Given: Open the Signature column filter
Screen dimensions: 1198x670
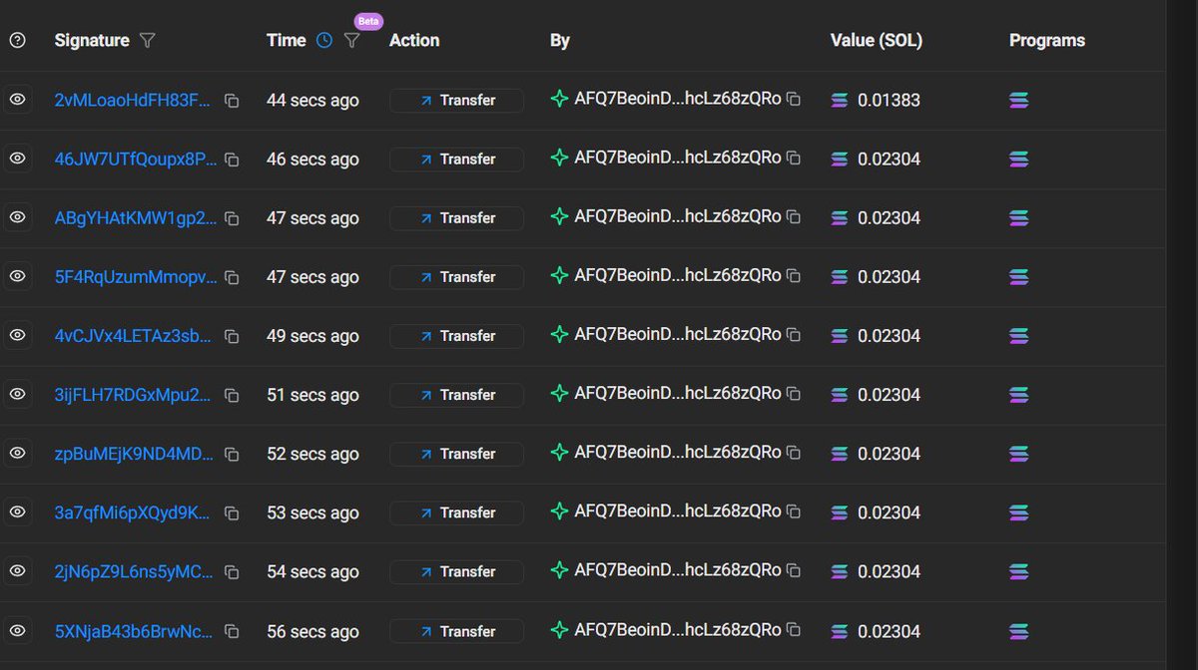Looking at the screenshot, I should [148, 41].
